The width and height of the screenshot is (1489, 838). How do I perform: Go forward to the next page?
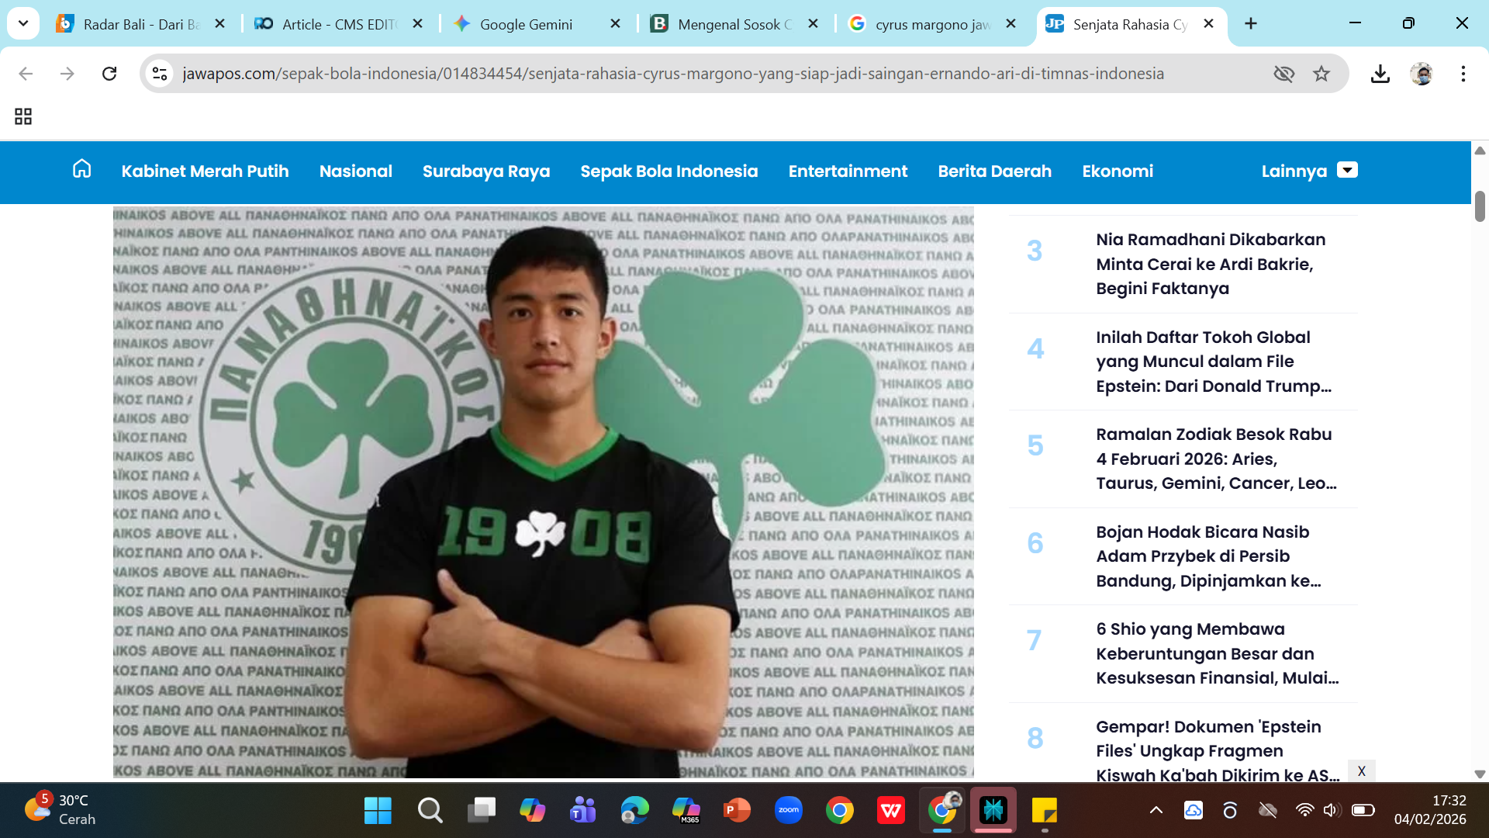[67, 74]
